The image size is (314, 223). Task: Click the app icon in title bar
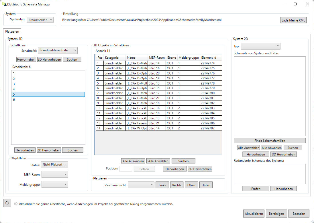pos(4,4)
